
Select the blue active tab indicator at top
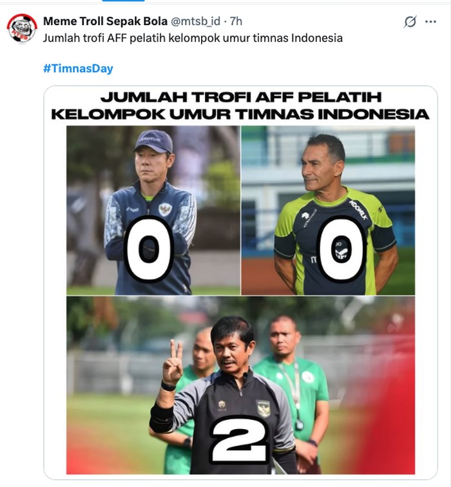(x=123, y=1)
